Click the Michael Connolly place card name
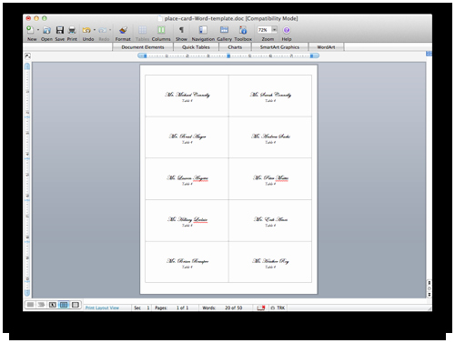 click(187, 95)
